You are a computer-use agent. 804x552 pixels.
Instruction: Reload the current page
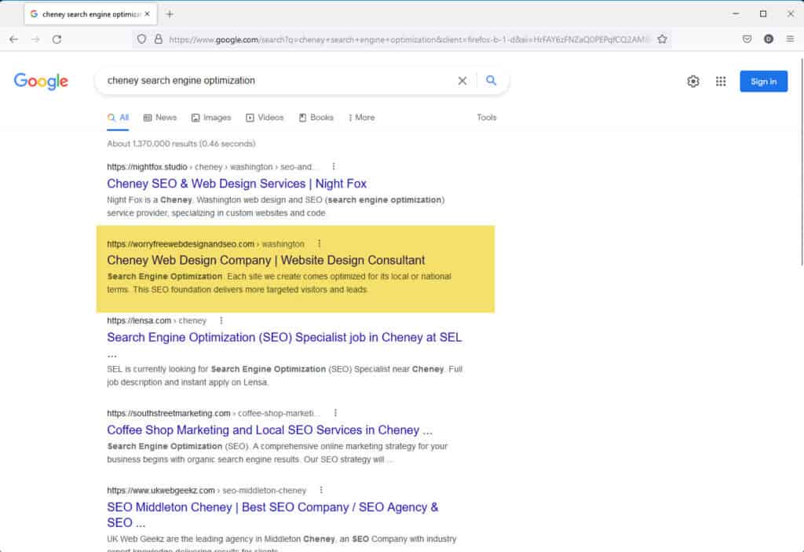(57, 39)
